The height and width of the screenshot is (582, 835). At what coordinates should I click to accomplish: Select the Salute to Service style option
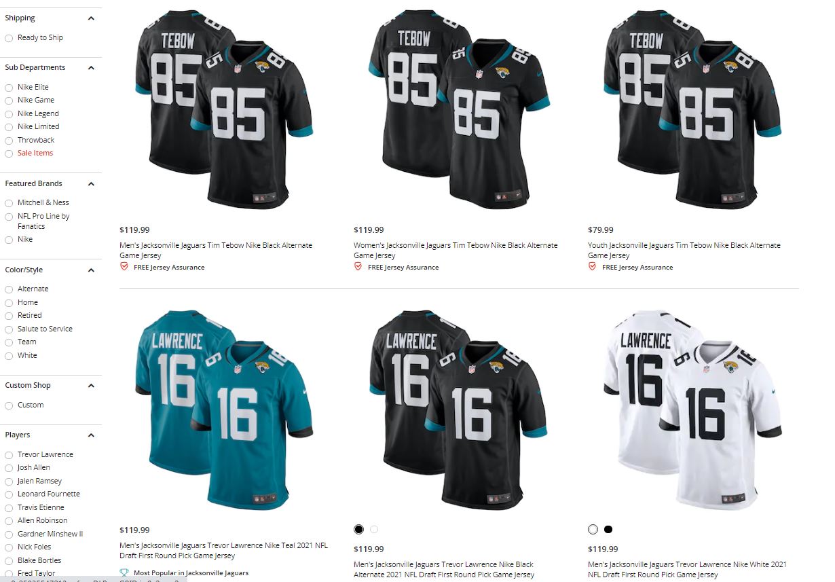(9, 329)
